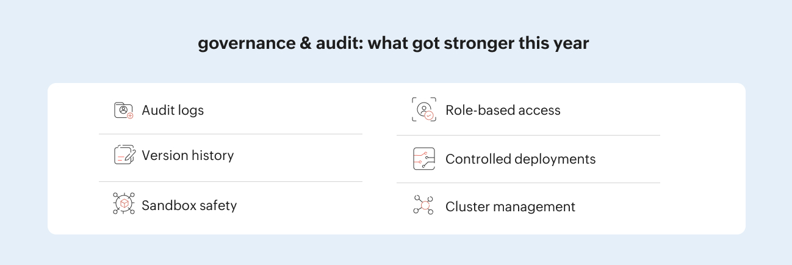
Task: Click the Controlled deployments pipeline icon
Action: tap(423, 159)
